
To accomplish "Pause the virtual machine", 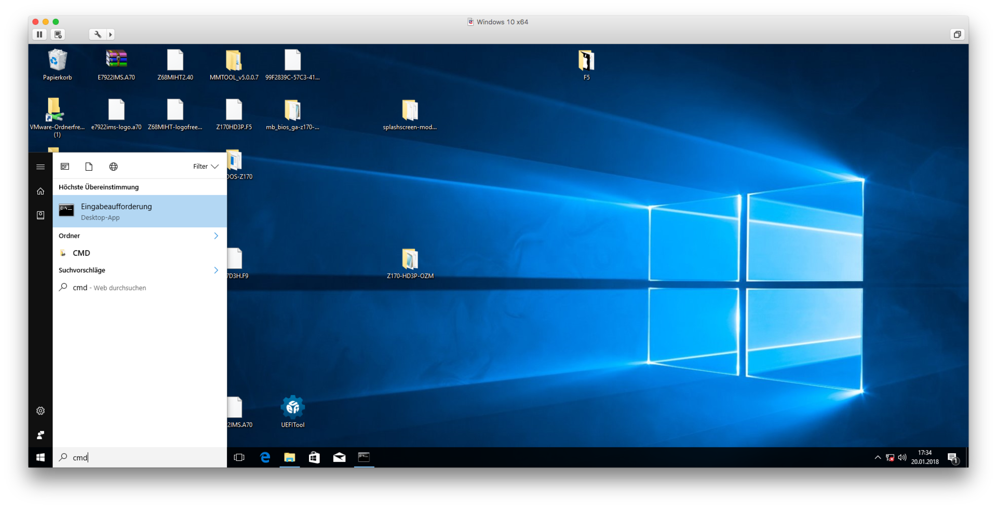I will pos(39,34).
